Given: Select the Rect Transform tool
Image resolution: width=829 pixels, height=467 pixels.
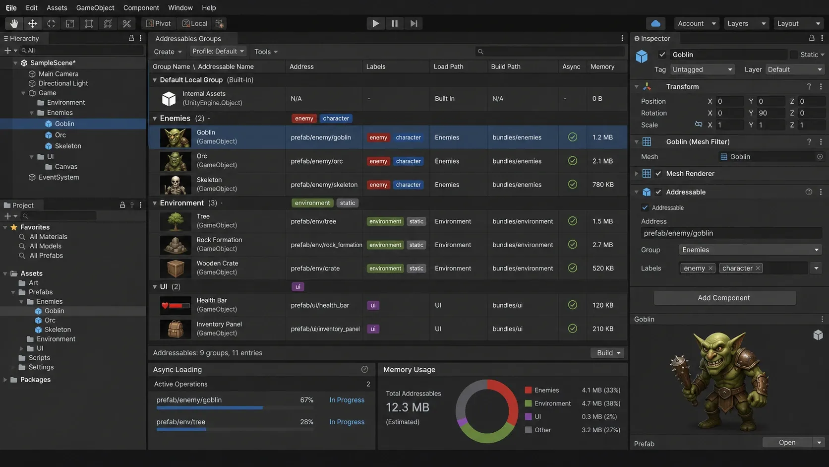Looking at the screenshot, I should pyautogui.click(x=89, y=23).
